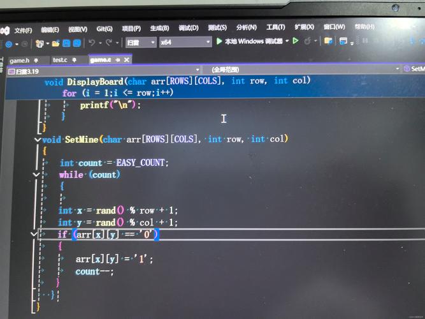Open the New Project dropdown arrow
The height and width of the screenshot is (319, 425).
tap(47, 43)
